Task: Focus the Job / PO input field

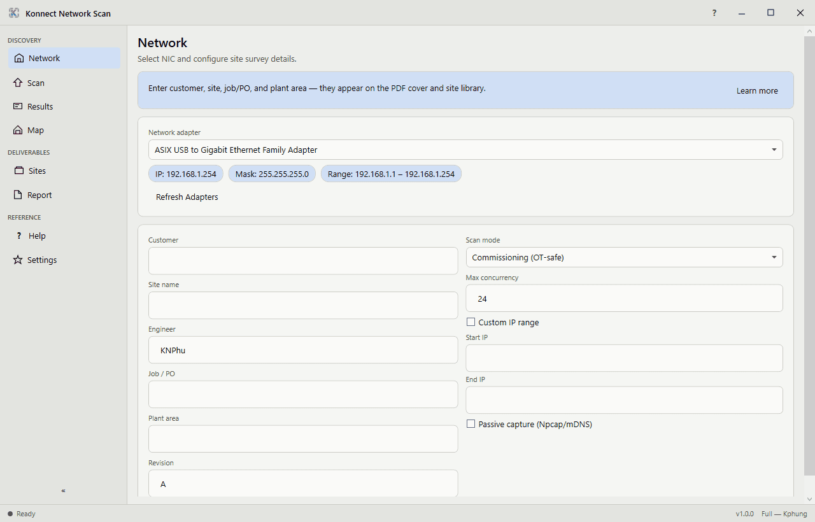Action: pos(303,395)
